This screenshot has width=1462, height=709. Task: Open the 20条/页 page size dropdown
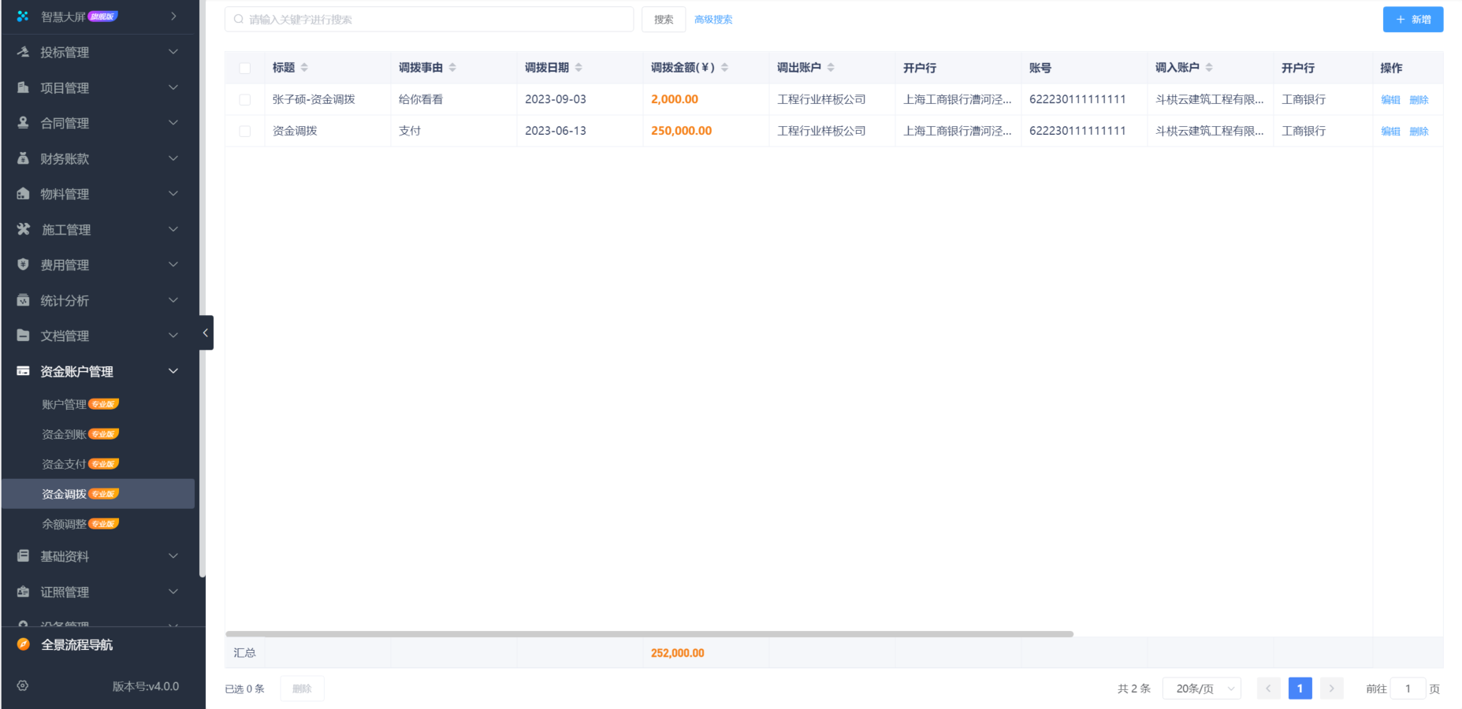pos(1201,688)
